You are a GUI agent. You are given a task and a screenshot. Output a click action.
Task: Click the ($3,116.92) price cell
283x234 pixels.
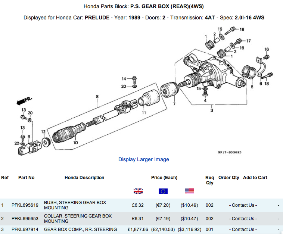click(189, 229)
